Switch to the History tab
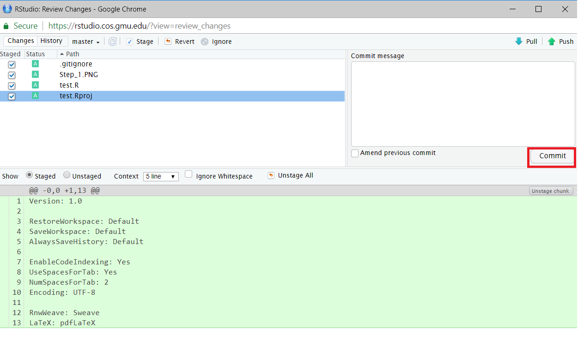578x346 pixels. (52, 41)
